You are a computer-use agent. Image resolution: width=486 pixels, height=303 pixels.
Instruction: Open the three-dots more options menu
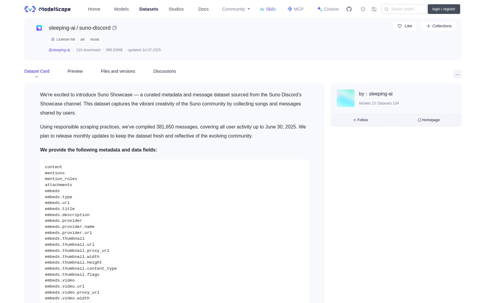coord(457,74)
